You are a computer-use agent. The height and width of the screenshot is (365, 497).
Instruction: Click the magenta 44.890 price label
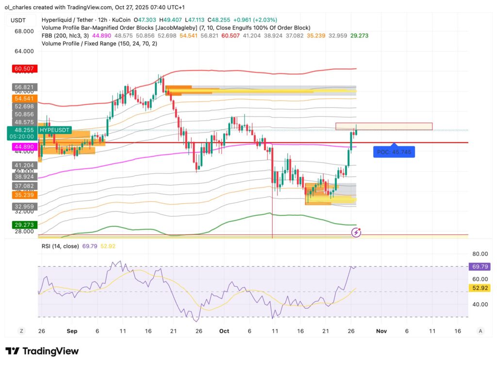[24, 146]
